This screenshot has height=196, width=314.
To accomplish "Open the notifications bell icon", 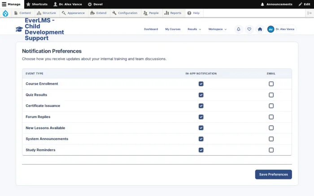I will tap(239, 29).
